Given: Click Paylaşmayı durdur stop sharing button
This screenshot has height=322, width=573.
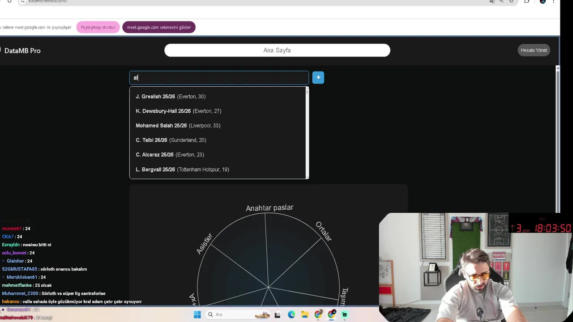Looking at the screenshot, I should coord(98,27).
